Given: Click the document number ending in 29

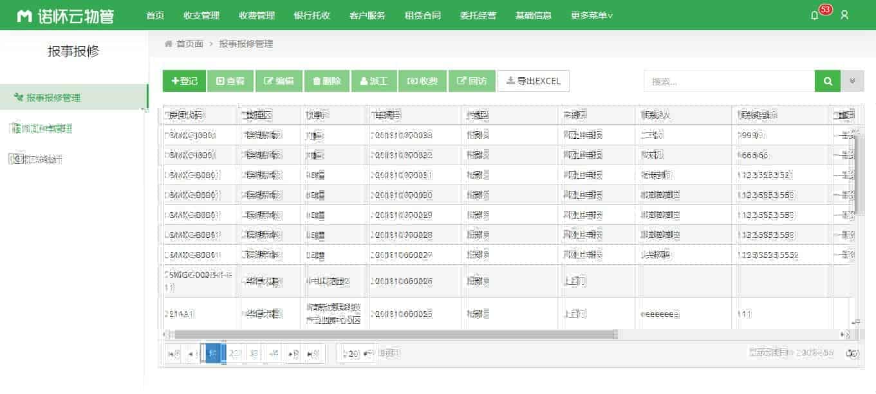Looking at the screenshot, I should [x=402, y=215].
